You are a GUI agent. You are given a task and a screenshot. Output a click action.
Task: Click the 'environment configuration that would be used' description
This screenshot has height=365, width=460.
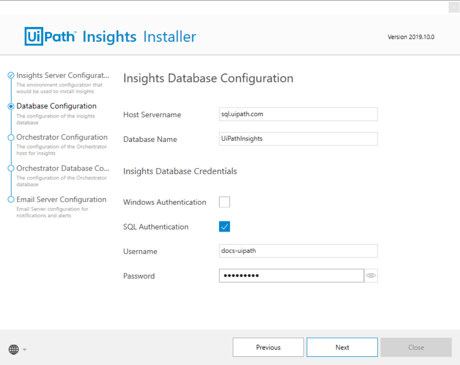(x=59, y=88)
